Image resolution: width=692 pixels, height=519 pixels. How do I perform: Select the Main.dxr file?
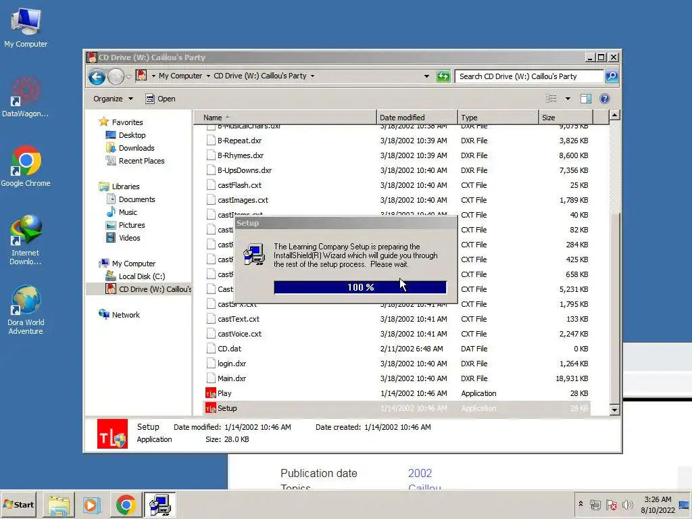tap(232, 378)
